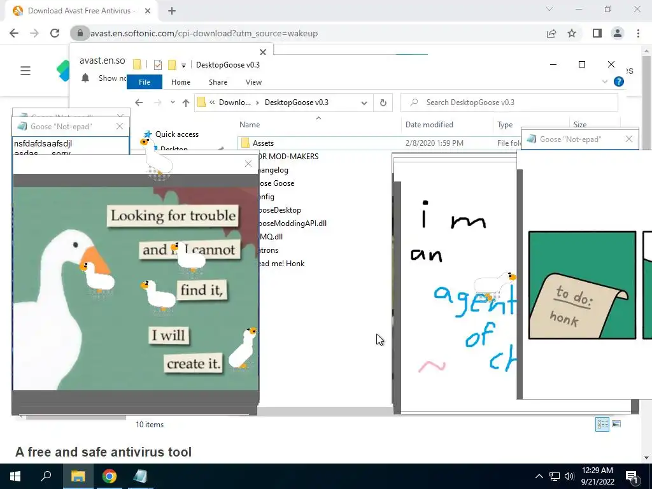Go up one folder level
Image resolution: width=652 pixels, height=489 pixels.
pos(185,103)
